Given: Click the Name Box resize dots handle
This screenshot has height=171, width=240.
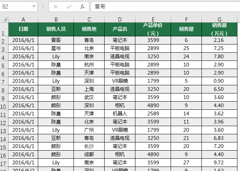Looking at the screenshot, I should pyautogui.click(x=43, y=7).
